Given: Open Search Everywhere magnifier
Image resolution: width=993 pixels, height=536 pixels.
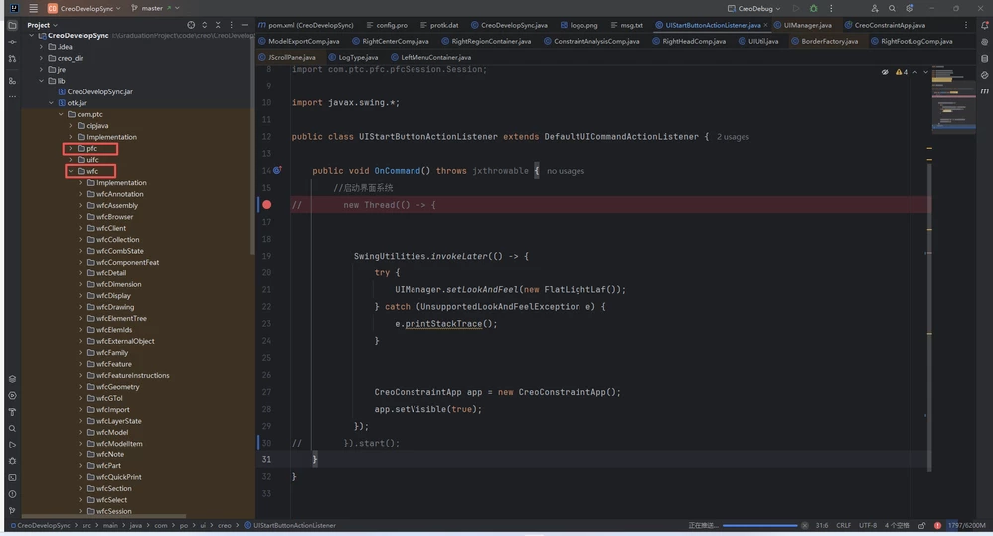Looking at the screenshot, I should click(x=892, y=8).
